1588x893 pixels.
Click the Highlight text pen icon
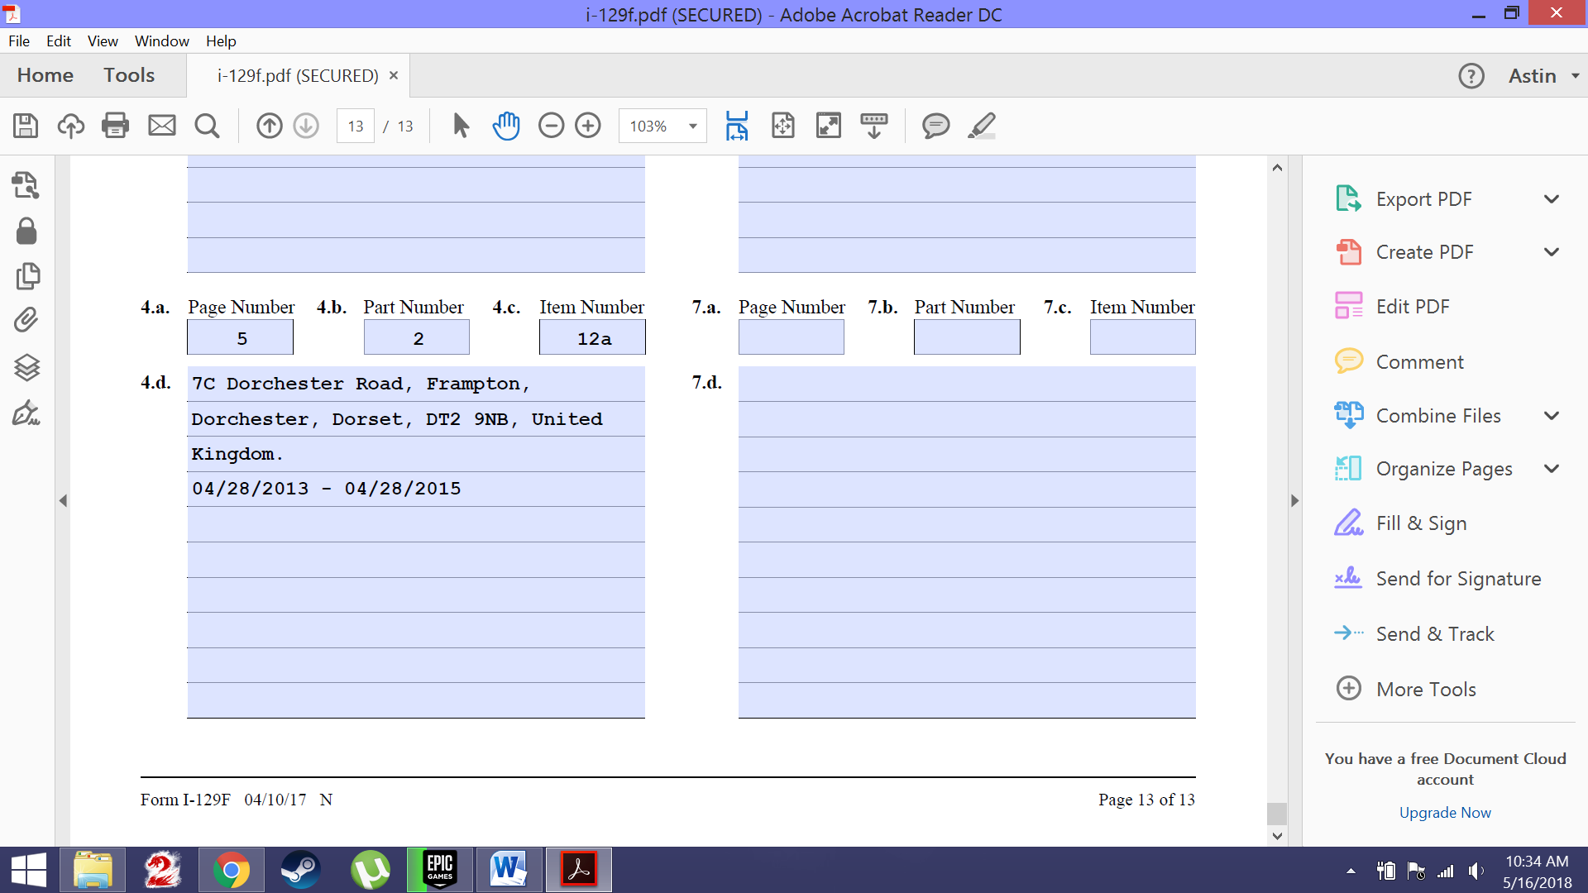pos(982,126)
